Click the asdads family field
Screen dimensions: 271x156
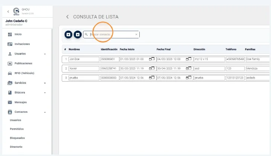[257, 78]
